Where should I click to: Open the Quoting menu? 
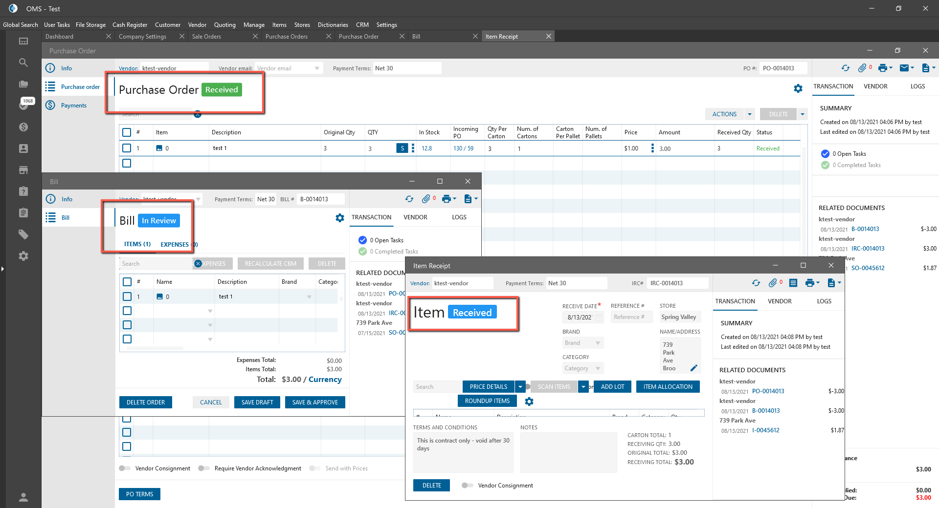(224, 25)
